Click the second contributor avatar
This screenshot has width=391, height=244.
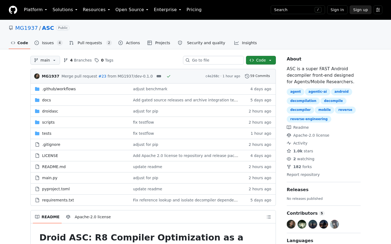click(302, 224)
